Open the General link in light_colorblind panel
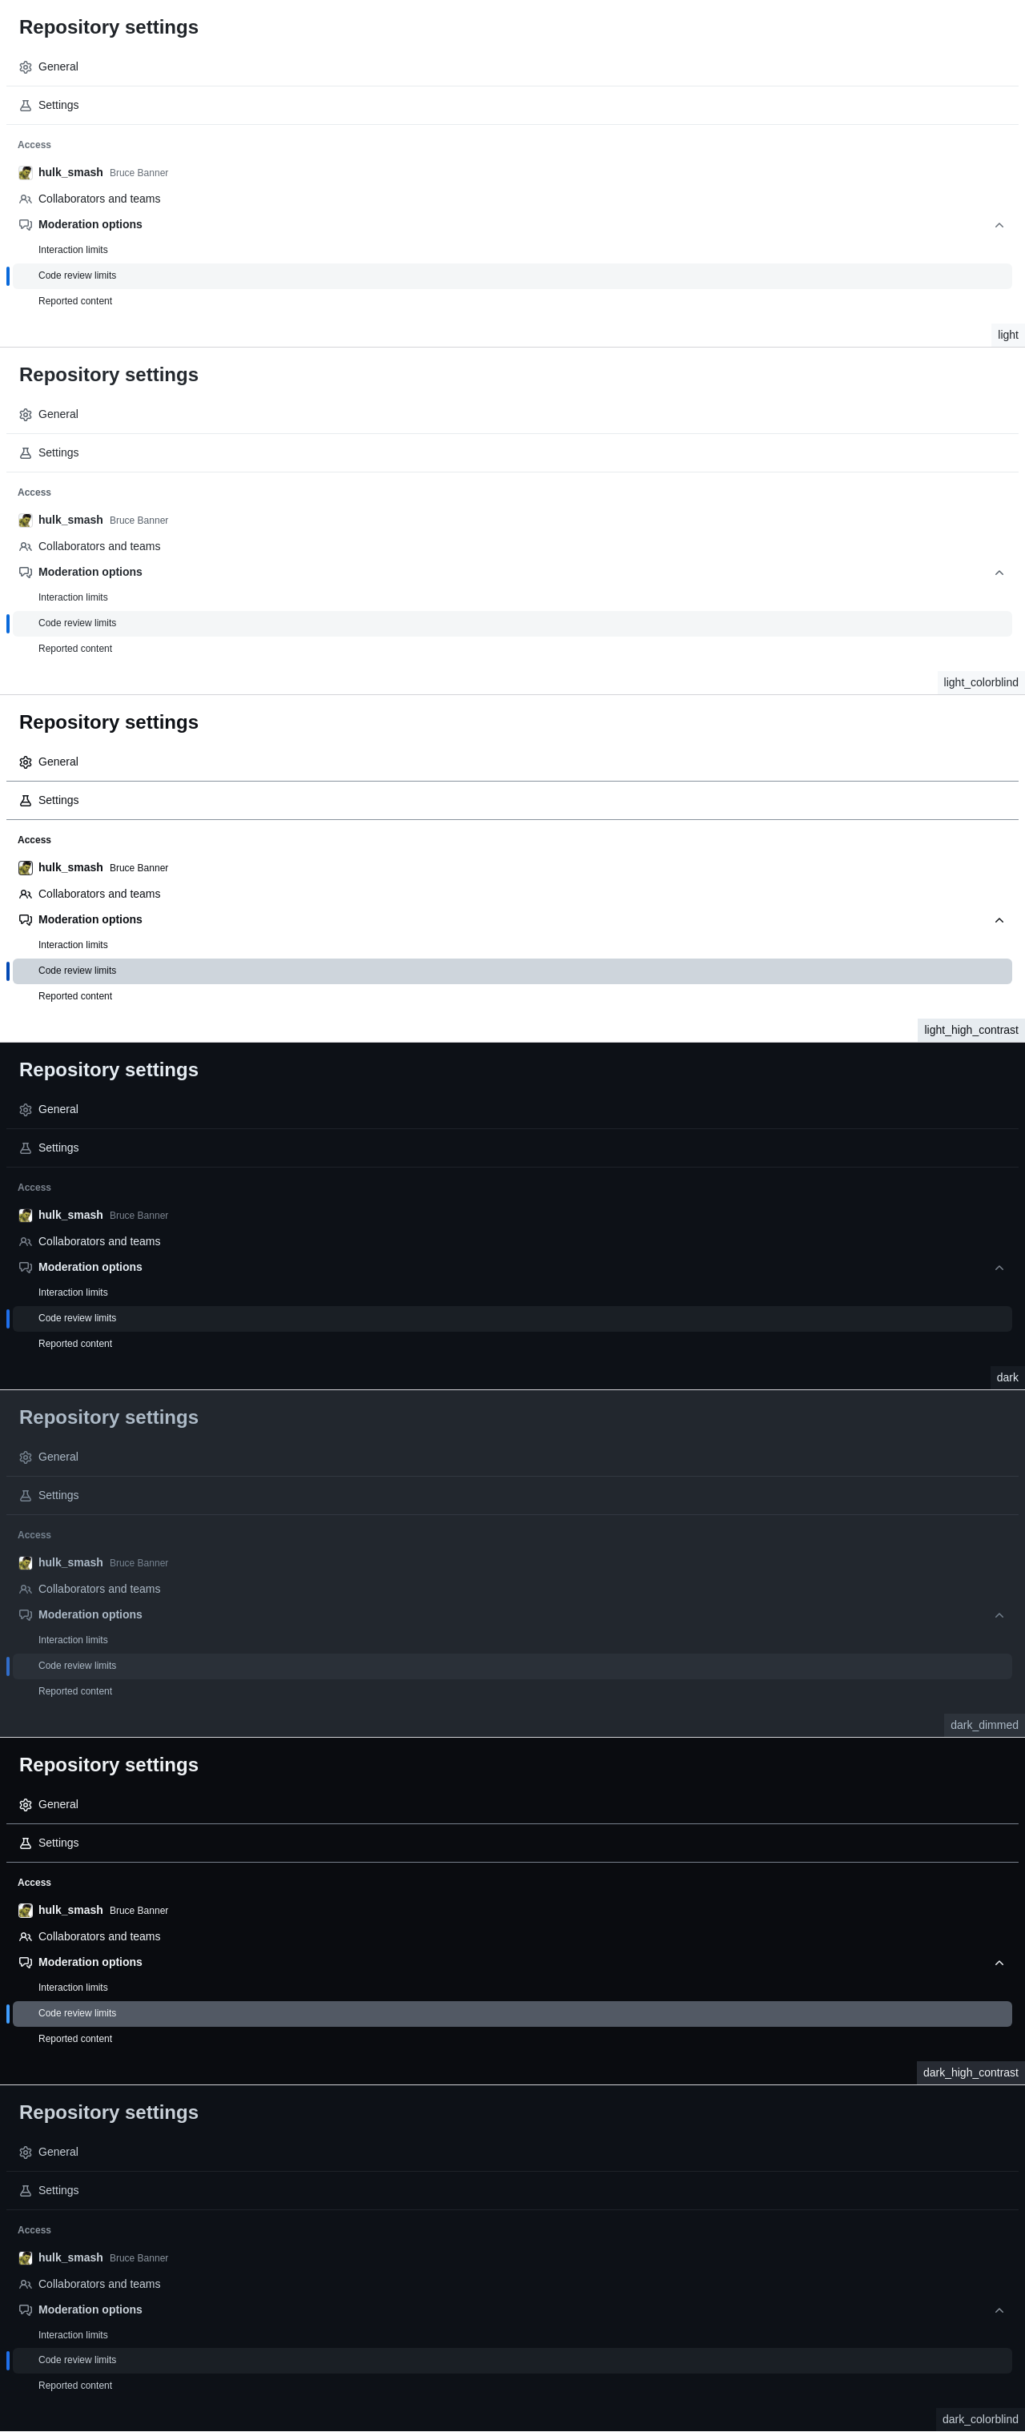Screen dimensions: 1025x2432 coord(512,415)
